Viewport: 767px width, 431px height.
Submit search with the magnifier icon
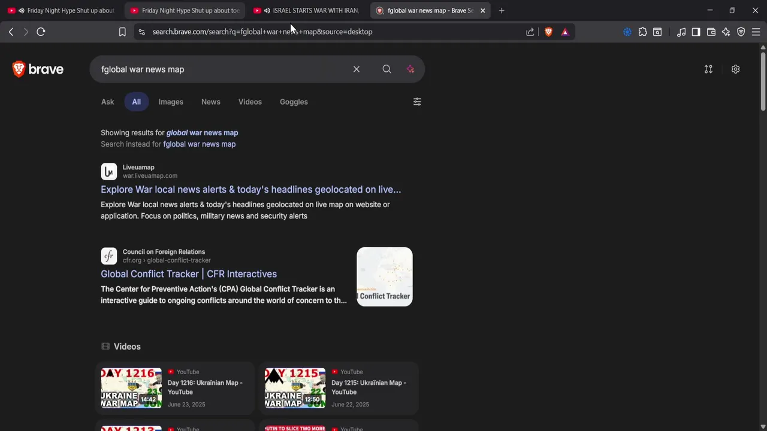click(x=387, y=69)
